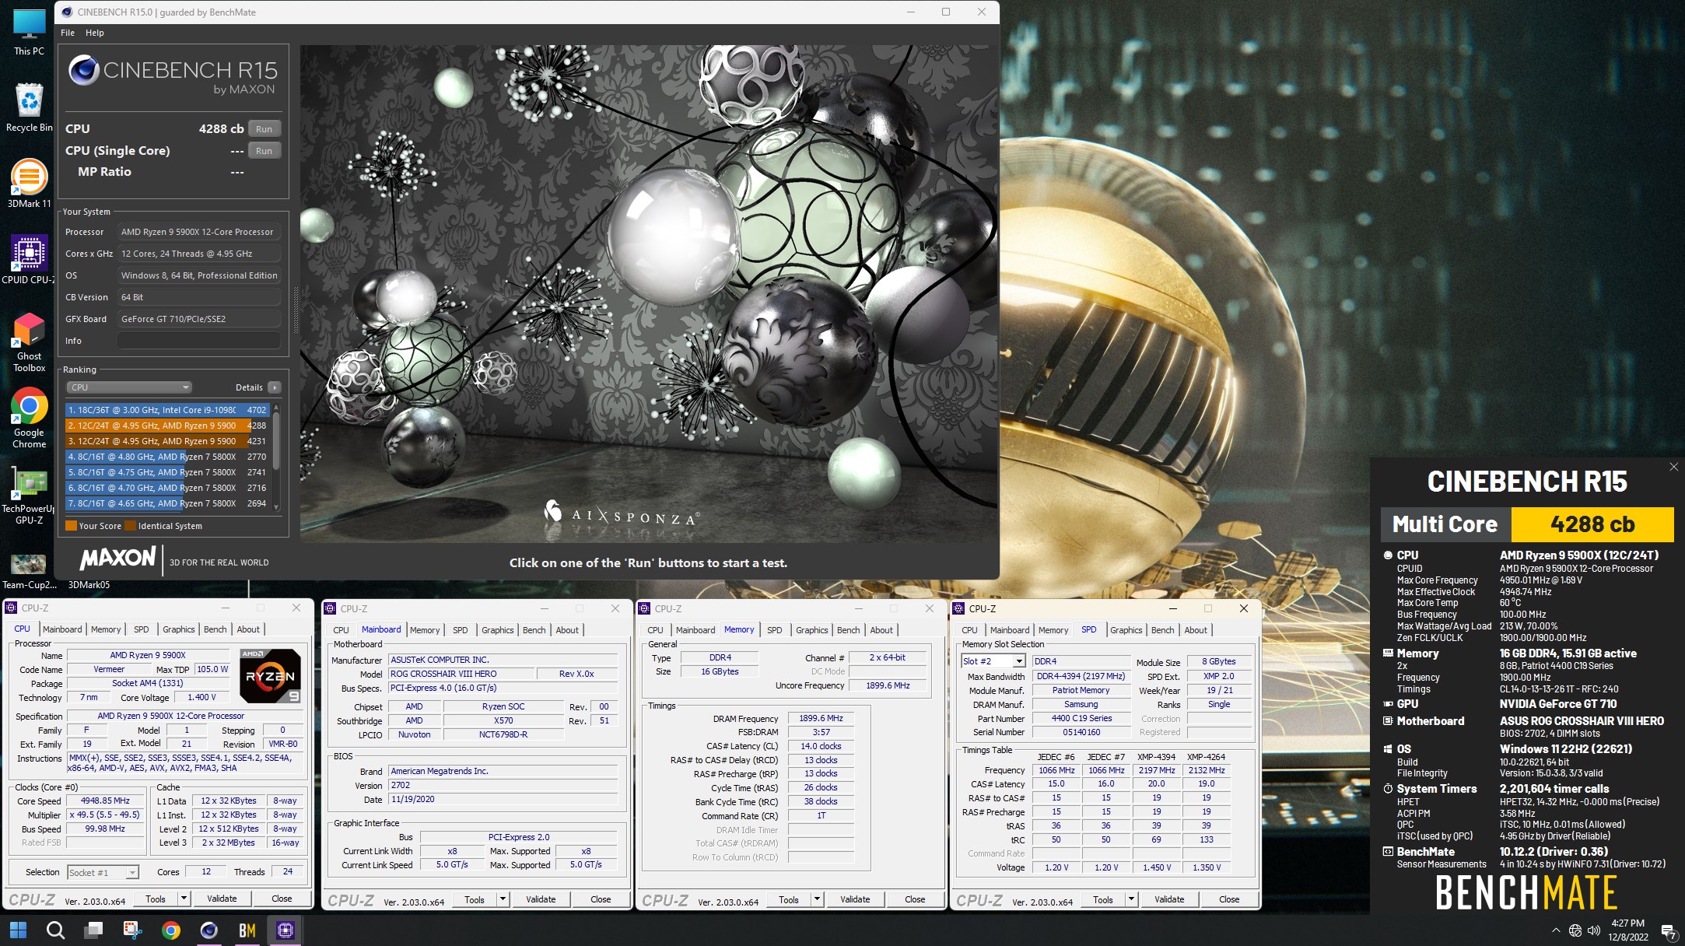
Task: Switch to CPU-Z taskbar icon
Action: (285, 930)
